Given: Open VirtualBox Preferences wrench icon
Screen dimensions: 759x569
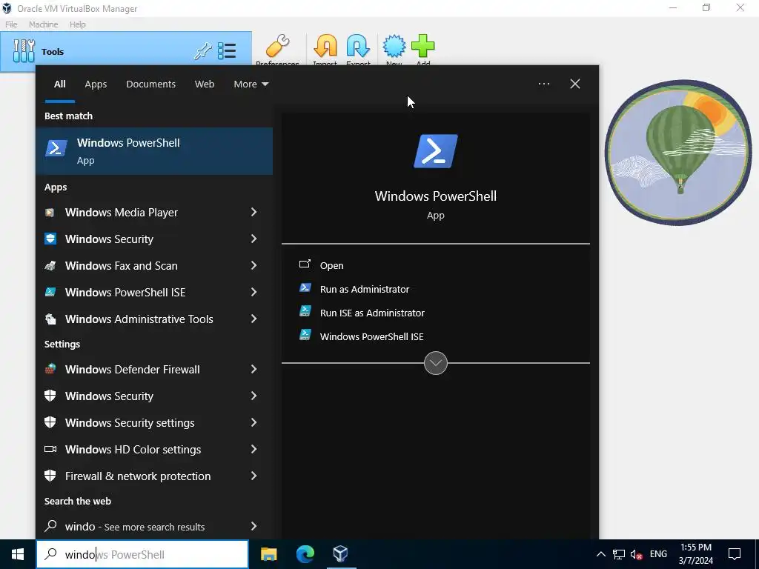Looking at the screenshot, I should (x=278, y=46).
